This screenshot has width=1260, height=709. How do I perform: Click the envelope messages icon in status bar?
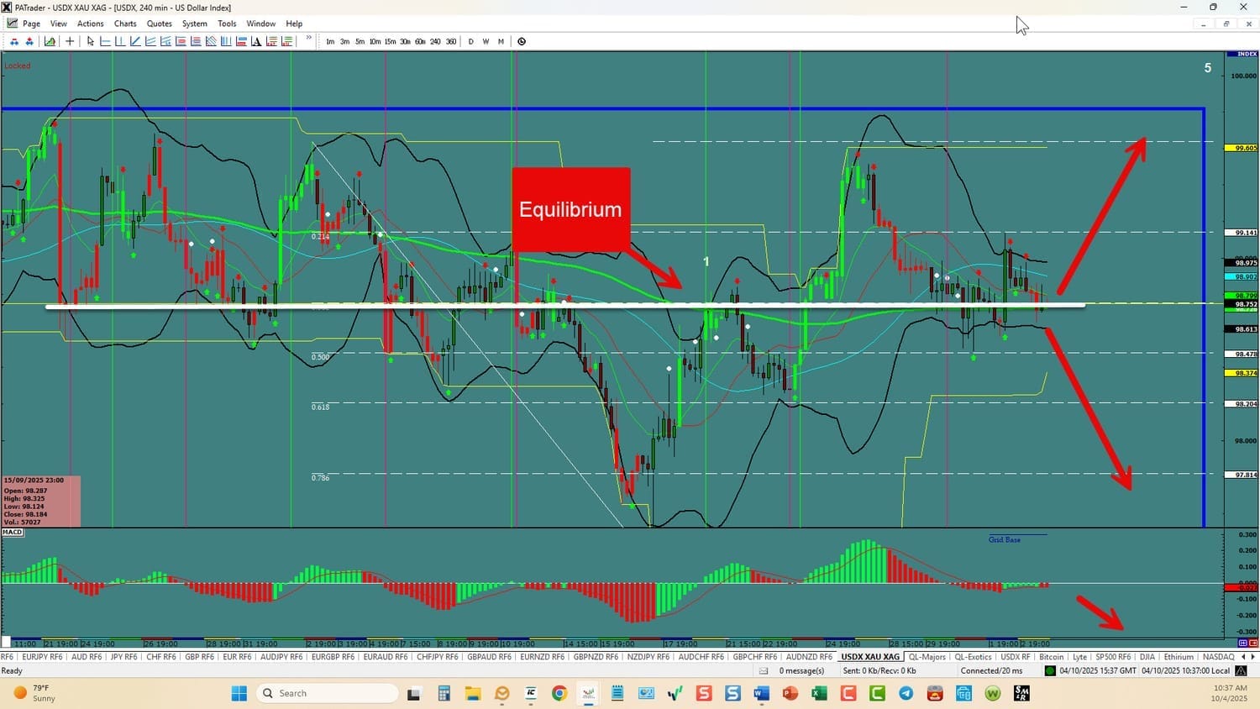764,671
